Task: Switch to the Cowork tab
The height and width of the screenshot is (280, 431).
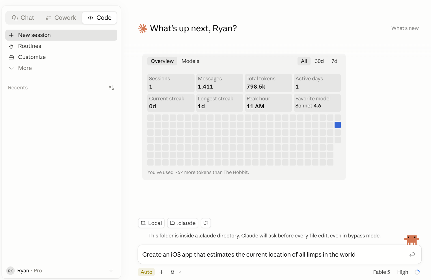Action: [x=61, y=18]
